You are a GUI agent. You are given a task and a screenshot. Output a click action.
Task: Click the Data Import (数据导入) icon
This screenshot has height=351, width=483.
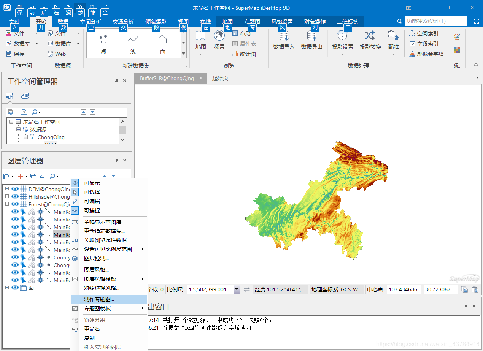[284, 36]
